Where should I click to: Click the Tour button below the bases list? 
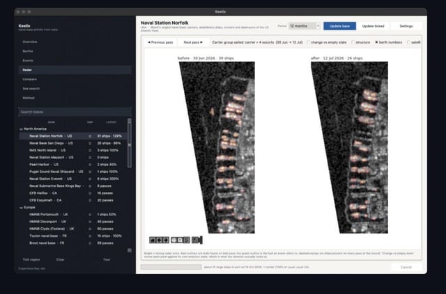107,260
